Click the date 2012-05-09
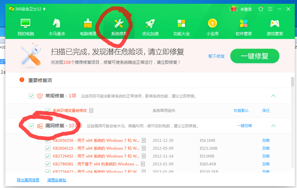Image resolution: width=297 pixels, height=188 pixels. point(163,148)
